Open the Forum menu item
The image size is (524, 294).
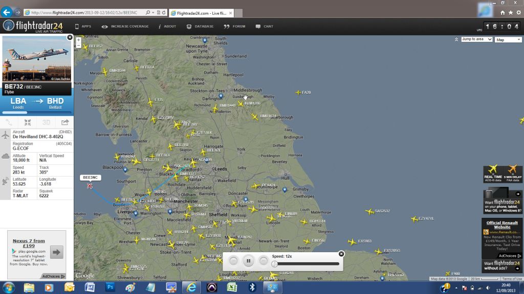[234, 27]
